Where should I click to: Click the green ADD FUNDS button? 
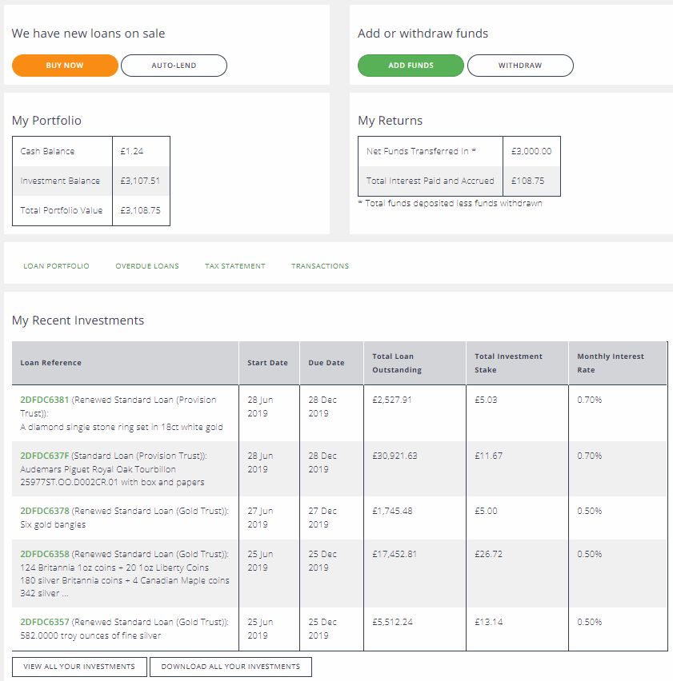[x=411, y=66]
